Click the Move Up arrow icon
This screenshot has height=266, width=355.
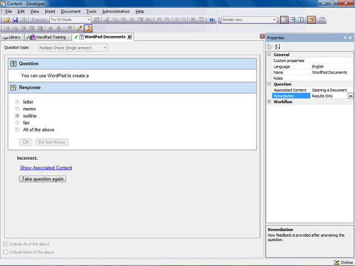click(x=50, y=28)
